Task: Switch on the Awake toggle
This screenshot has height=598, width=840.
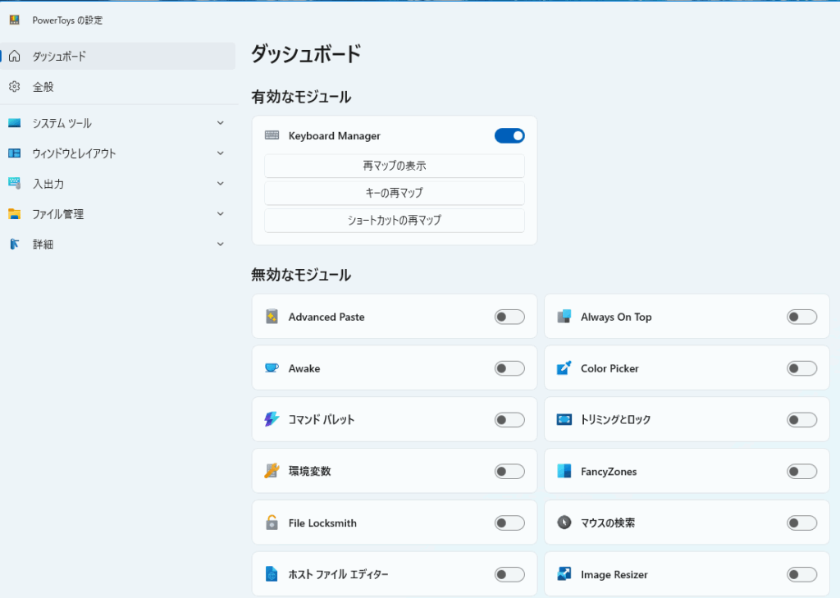Action: coord(509,368)
